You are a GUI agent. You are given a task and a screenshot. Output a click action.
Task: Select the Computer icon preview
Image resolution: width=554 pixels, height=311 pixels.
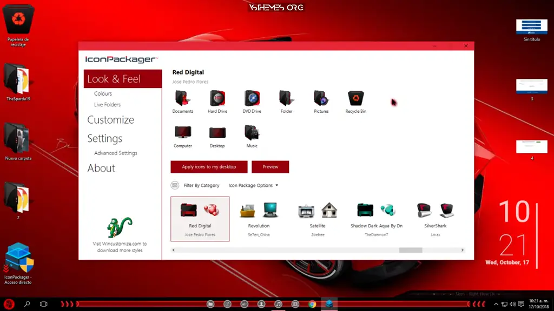(x=182, y=133)
